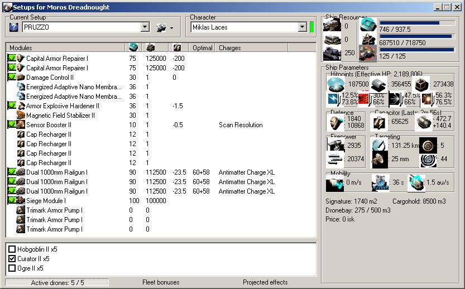The width and height of the screenshot is (465, 289).
Task: Click the max locked targets icon
Action: coord(428,145)
